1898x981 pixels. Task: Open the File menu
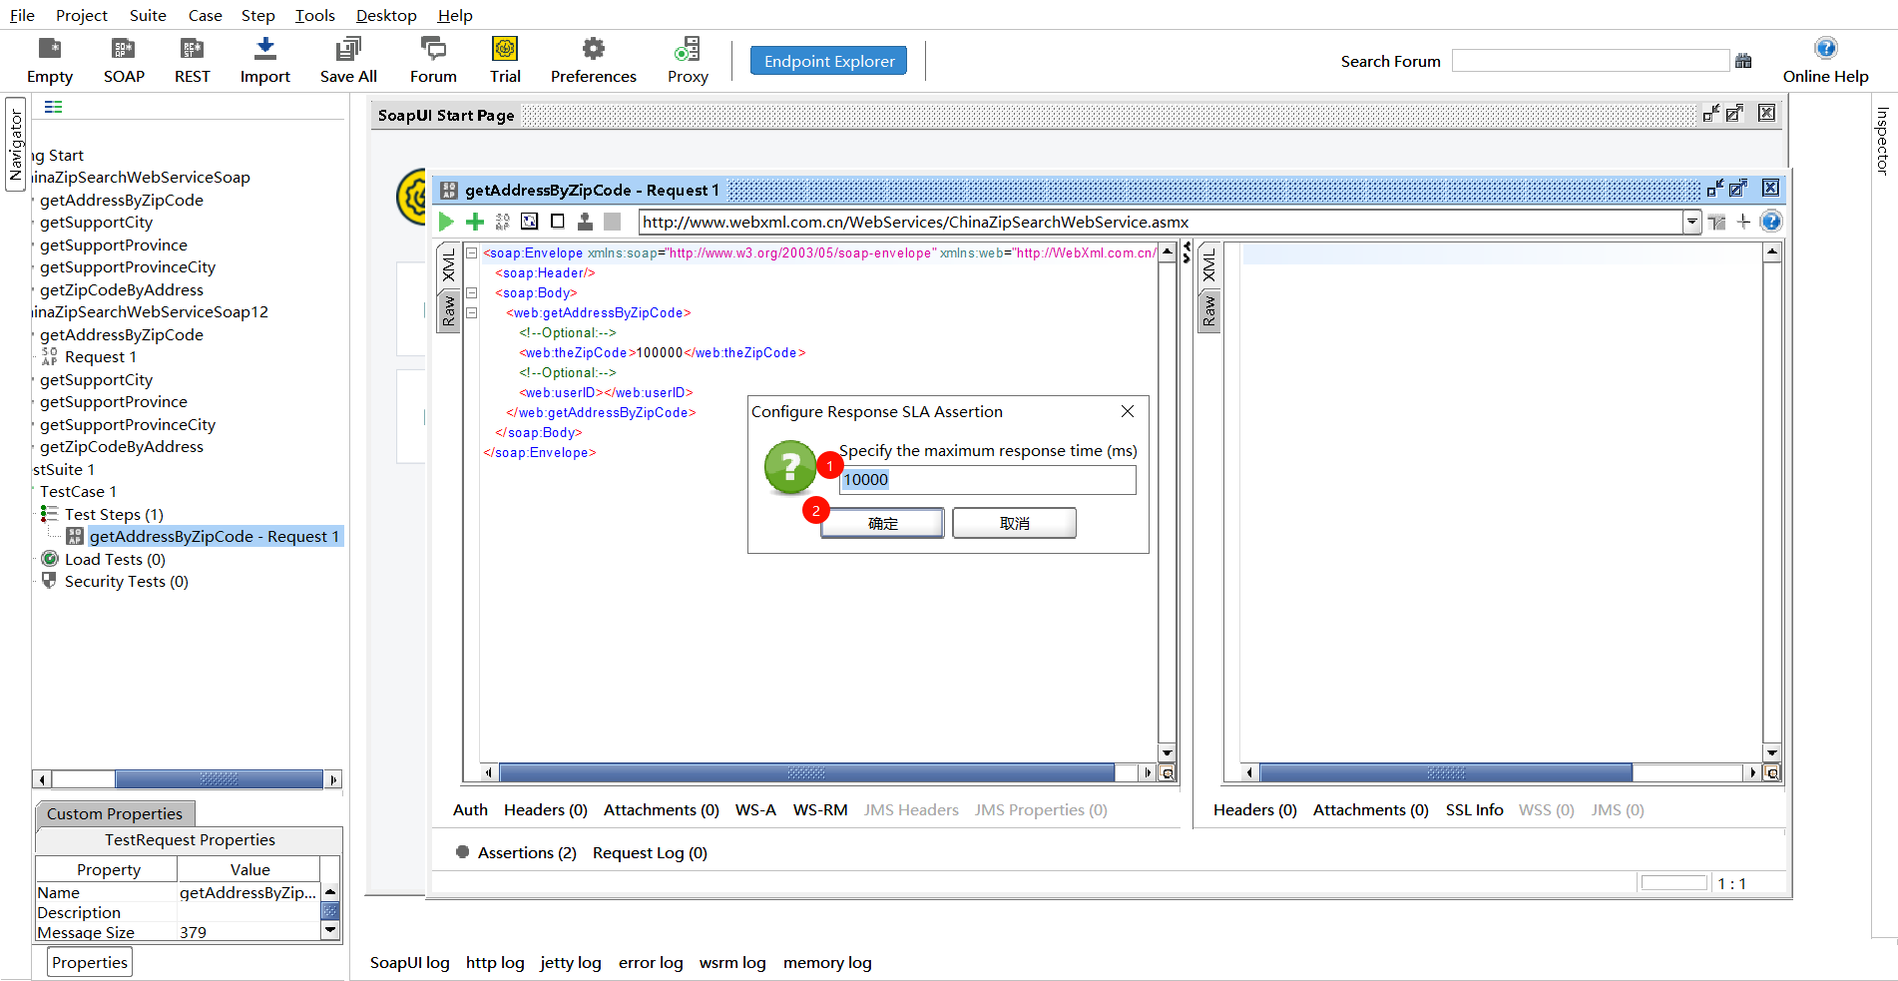22,15
